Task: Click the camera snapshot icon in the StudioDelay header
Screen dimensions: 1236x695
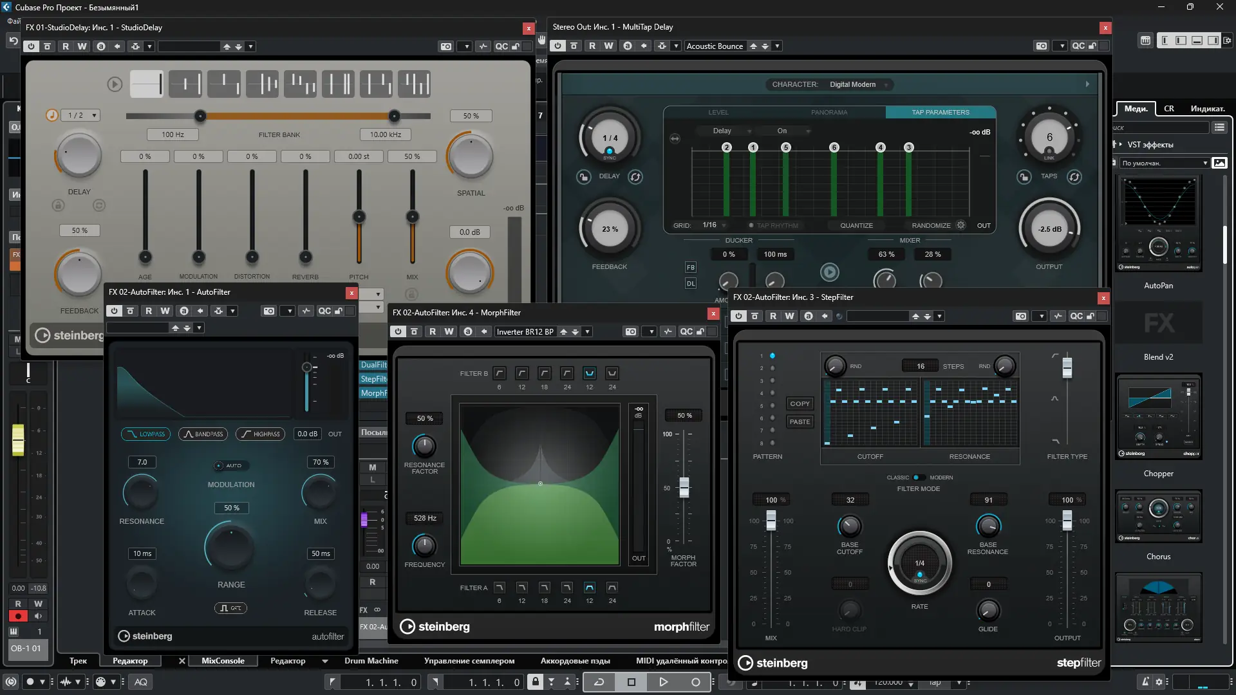Action: click(445, 46)
